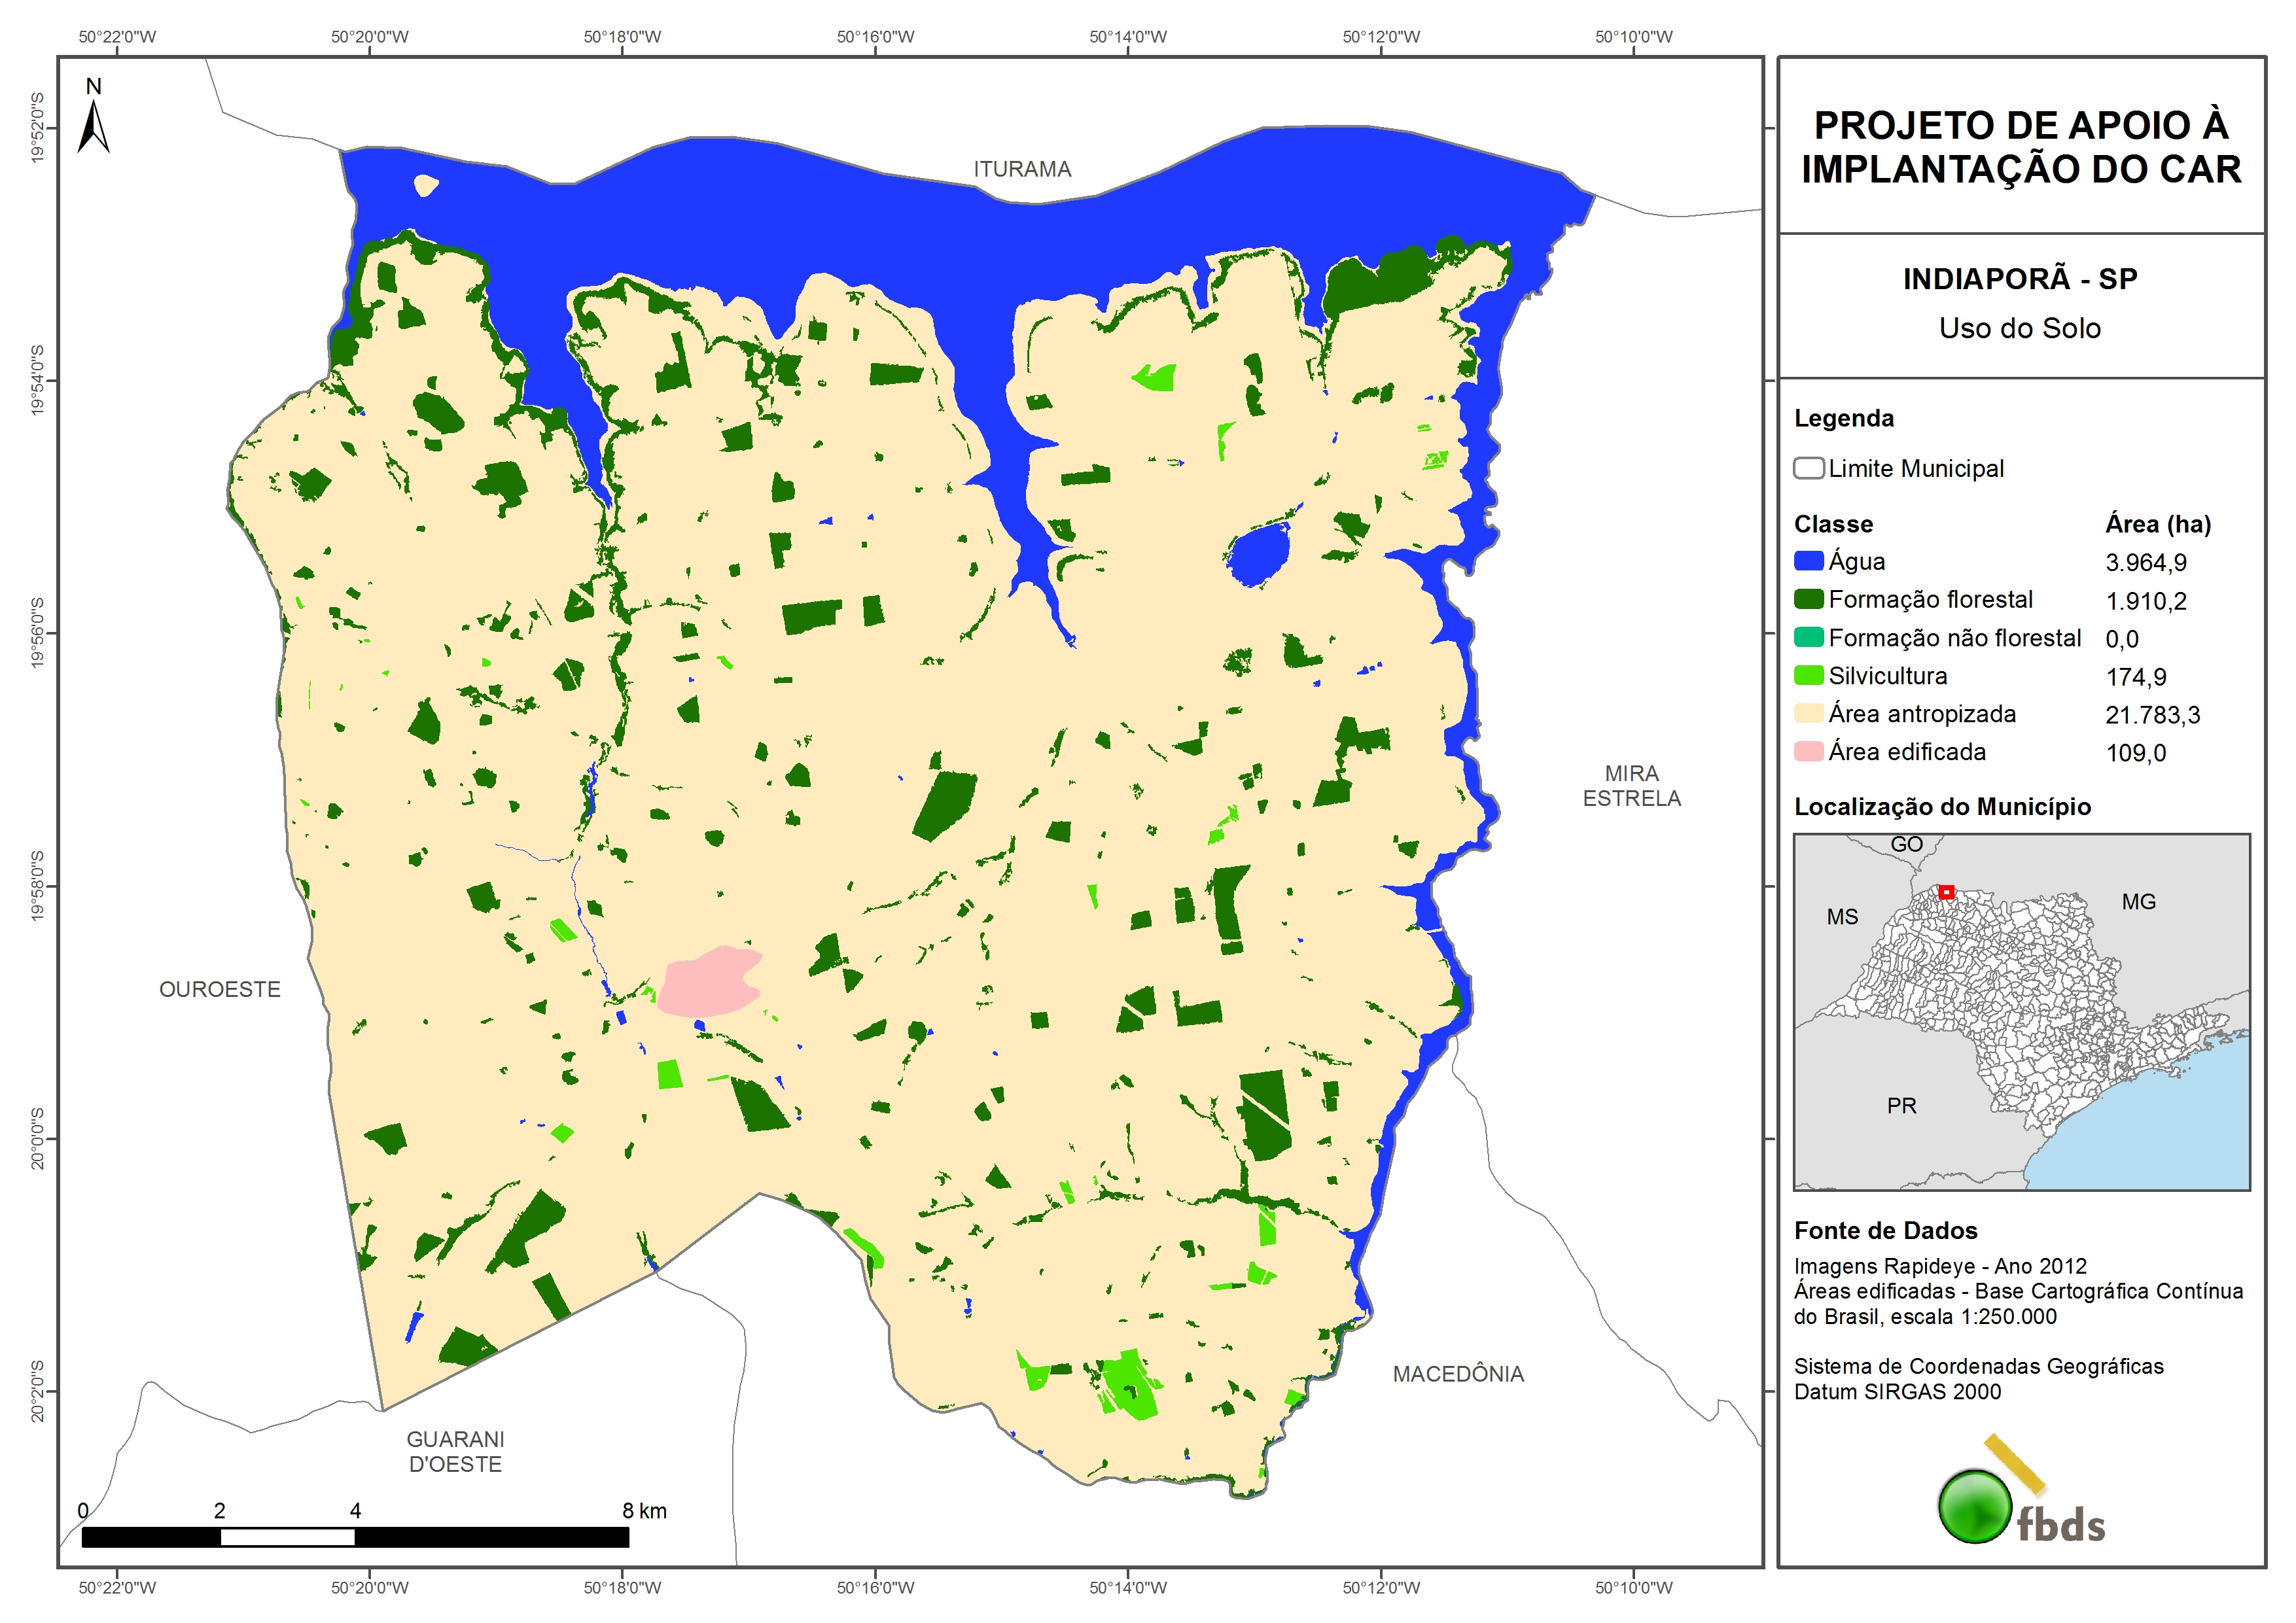Click the Formação florestal dark green swatch
2296x1623 pixels.
(x=1808, y=599)
